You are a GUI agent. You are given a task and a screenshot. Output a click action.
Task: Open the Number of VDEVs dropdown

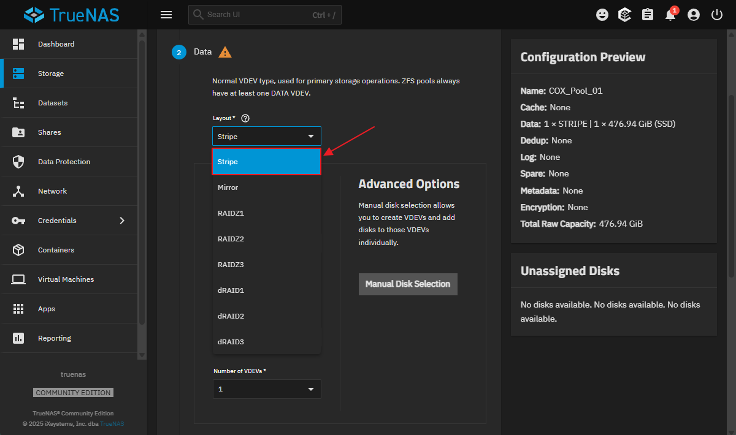(267, 388)
